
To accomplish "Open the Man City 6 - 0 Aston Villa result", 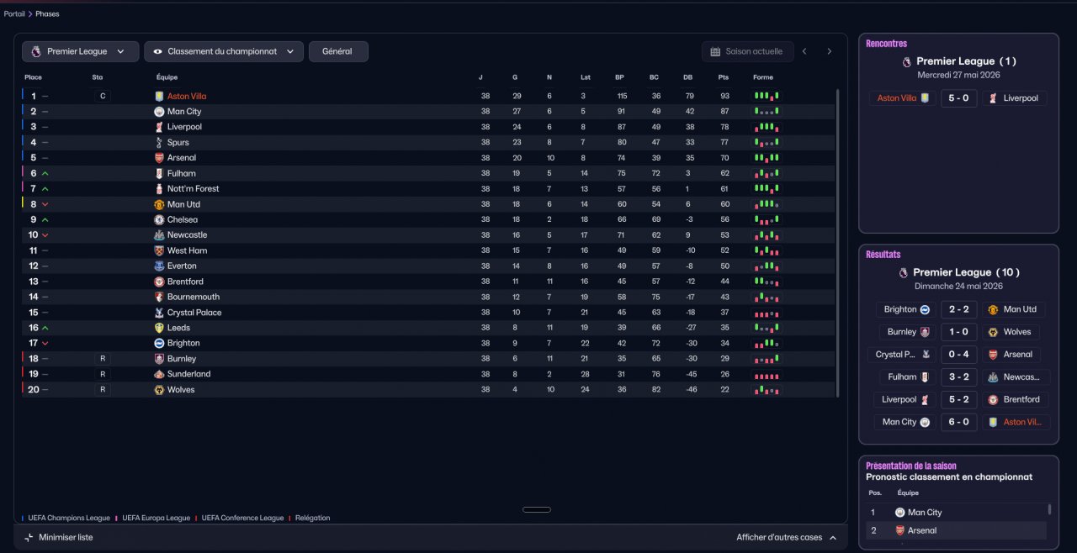I will pos(959,422).
